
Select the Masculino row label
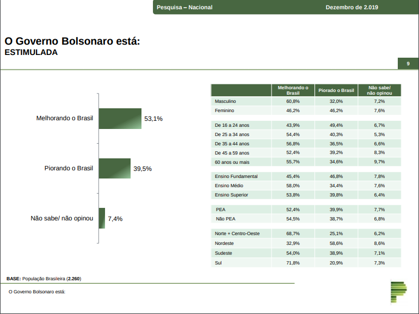coord(225,101)
